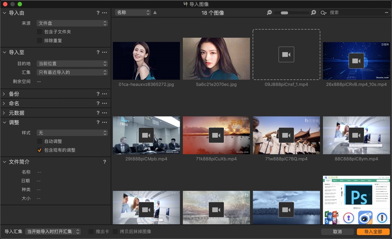
Task: Uncheck the 包含现有的调整 checkbox
Action: tap(39, 150)
